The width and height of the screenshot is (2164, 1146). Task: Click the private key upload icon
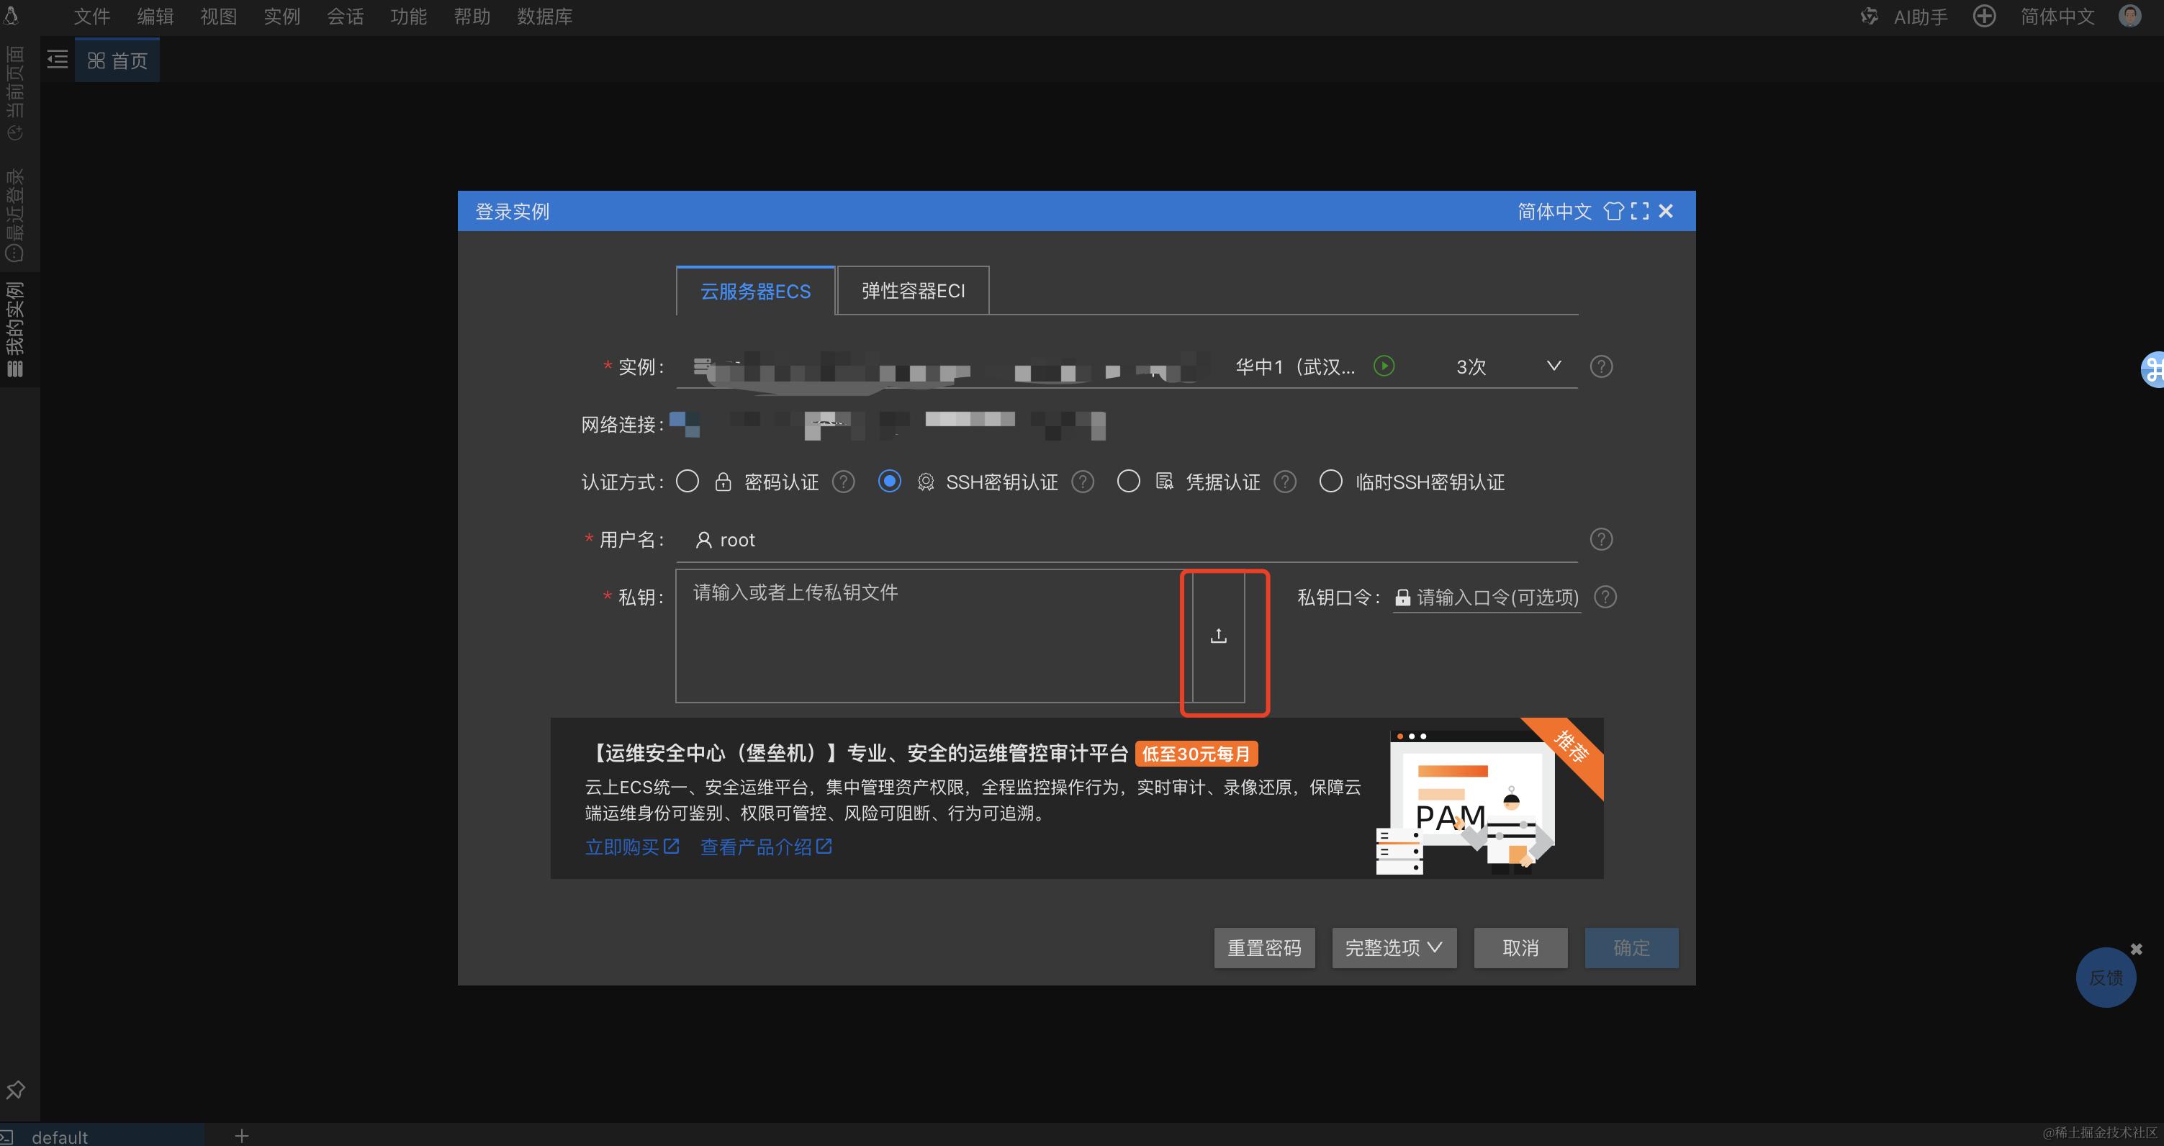pos(1218,636)
